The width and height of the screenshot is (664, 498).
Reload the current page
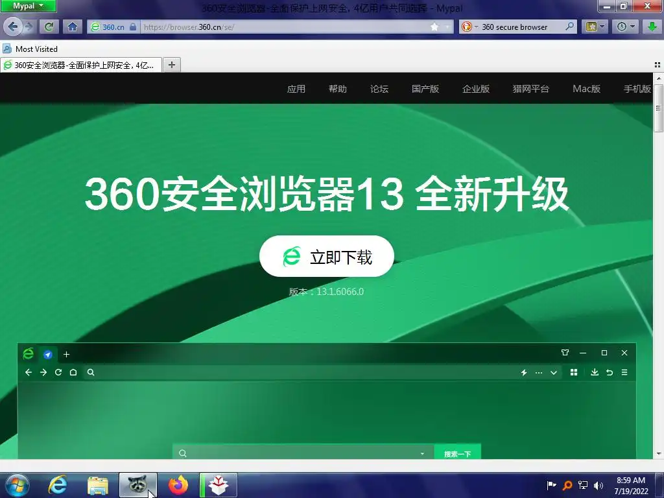point(49,27)
